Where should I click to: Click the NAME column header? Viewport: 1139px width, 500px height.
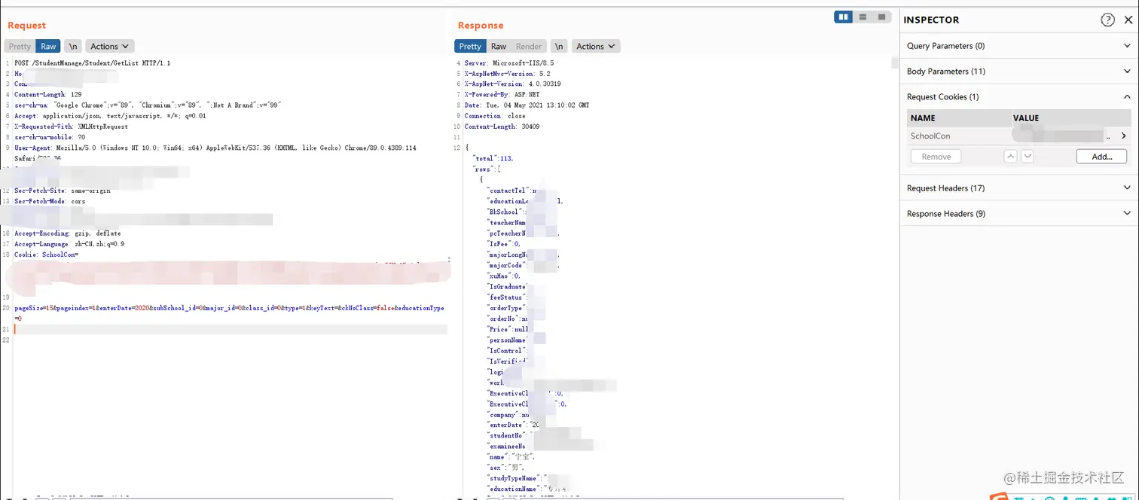[x=923, y=118]
